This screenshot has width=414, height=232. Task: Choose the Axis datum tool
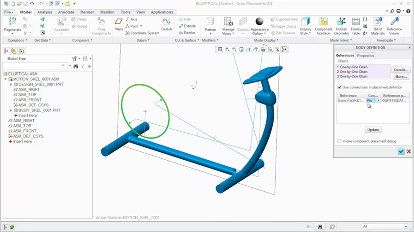coord(131,19)
